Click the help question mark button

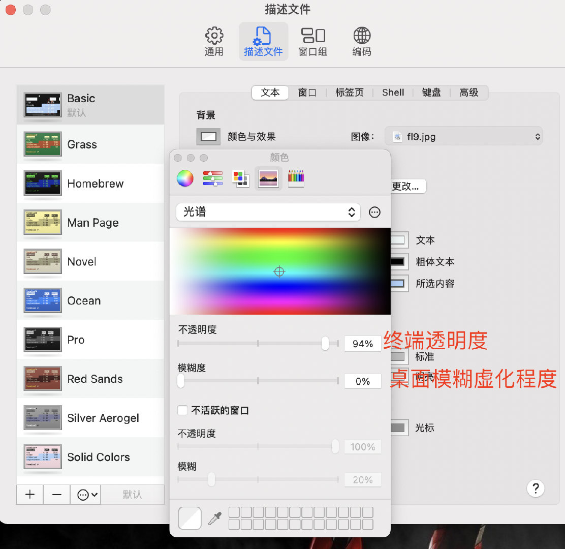536,489
